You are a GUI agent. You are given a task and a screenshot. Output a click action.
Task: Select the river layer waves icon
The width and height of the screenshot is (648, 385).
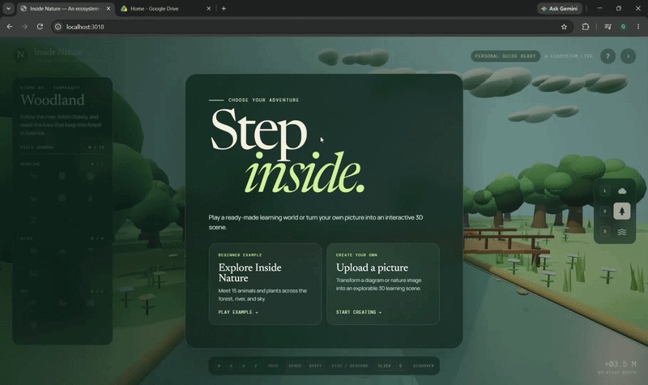click(x=621, y=232)
